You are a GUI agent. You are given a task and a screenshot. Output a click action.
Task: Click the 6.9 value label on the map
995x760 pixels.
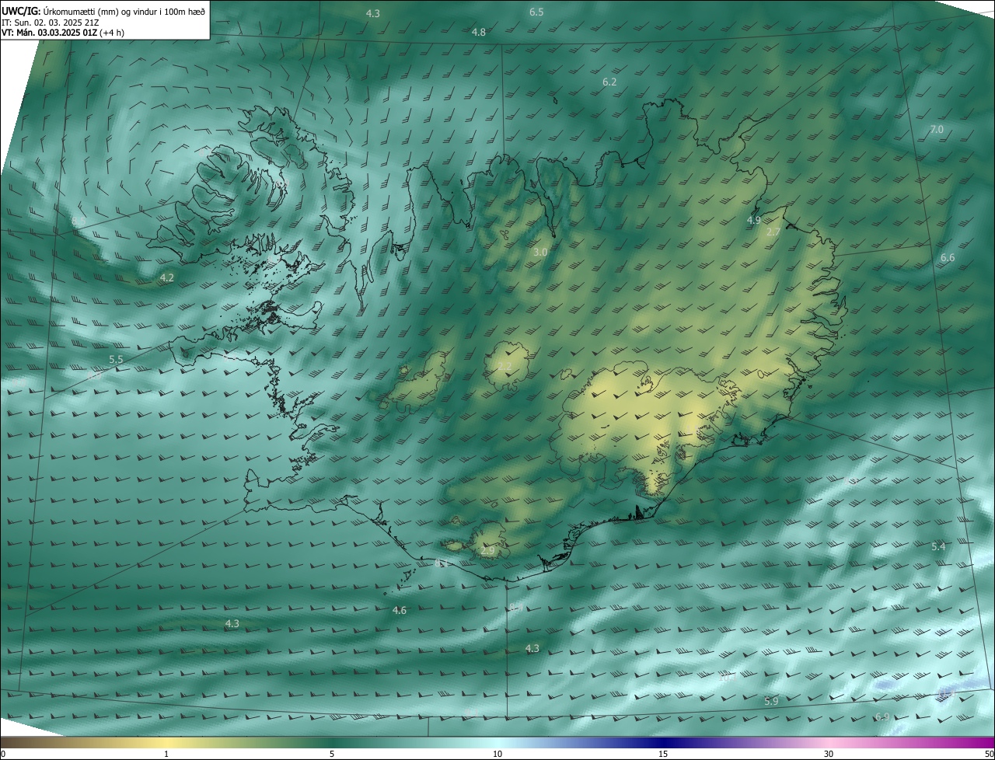coord(882,716)
